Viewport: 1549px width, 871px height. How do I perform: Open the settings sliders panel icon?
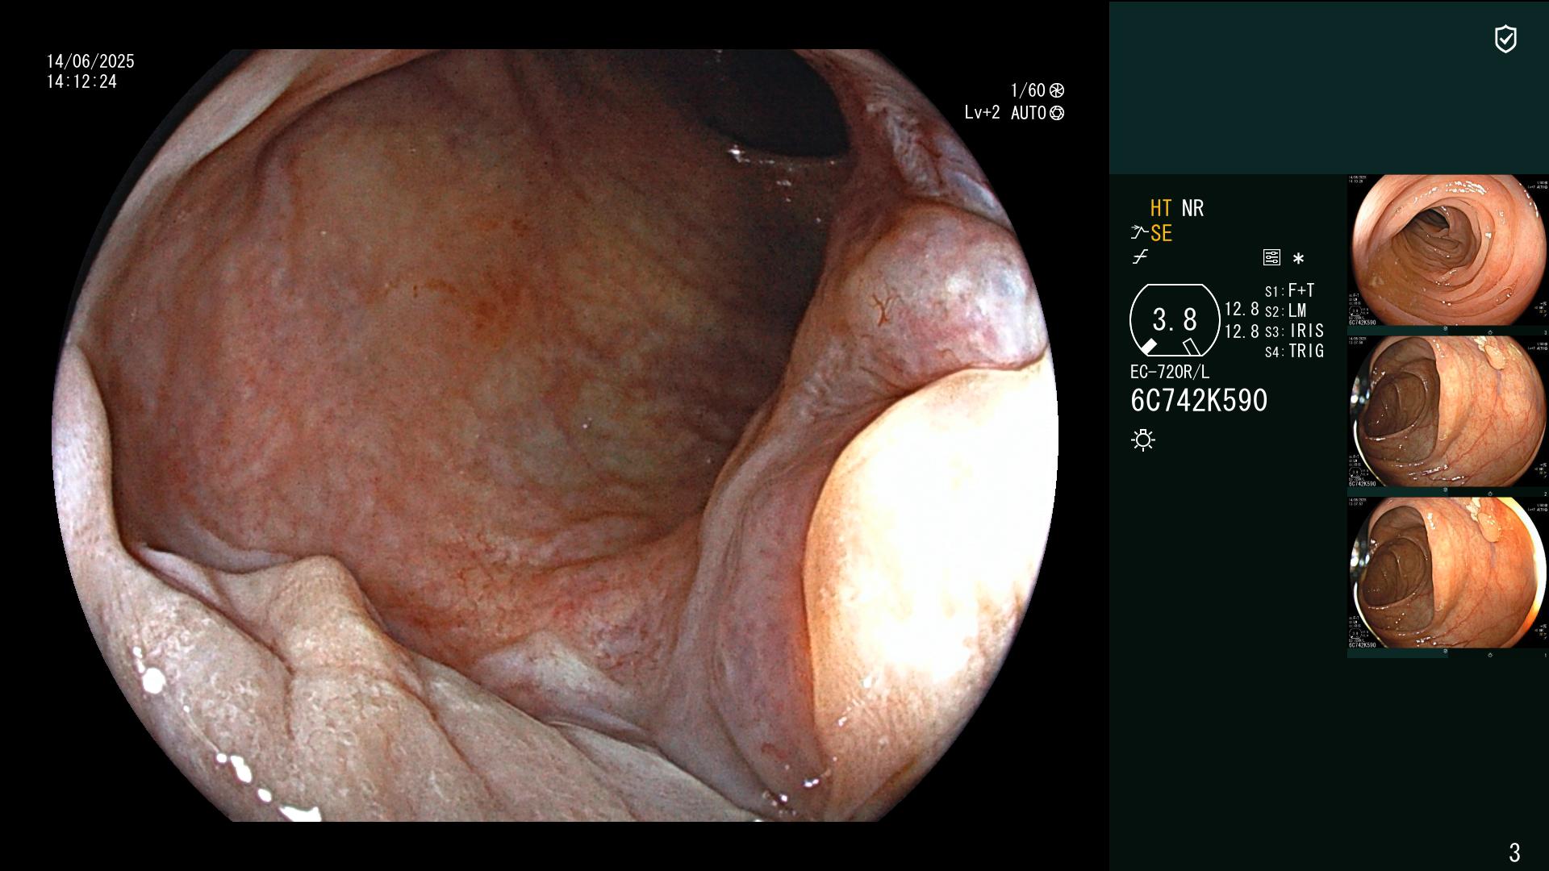click(1271, 258)
